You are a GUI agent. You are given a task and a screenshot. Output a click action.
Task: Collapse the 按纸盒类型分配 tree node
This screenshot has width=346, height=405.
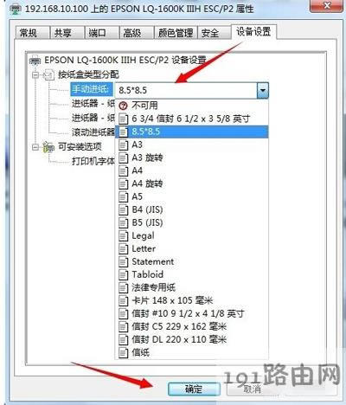[x=35, y=75]
